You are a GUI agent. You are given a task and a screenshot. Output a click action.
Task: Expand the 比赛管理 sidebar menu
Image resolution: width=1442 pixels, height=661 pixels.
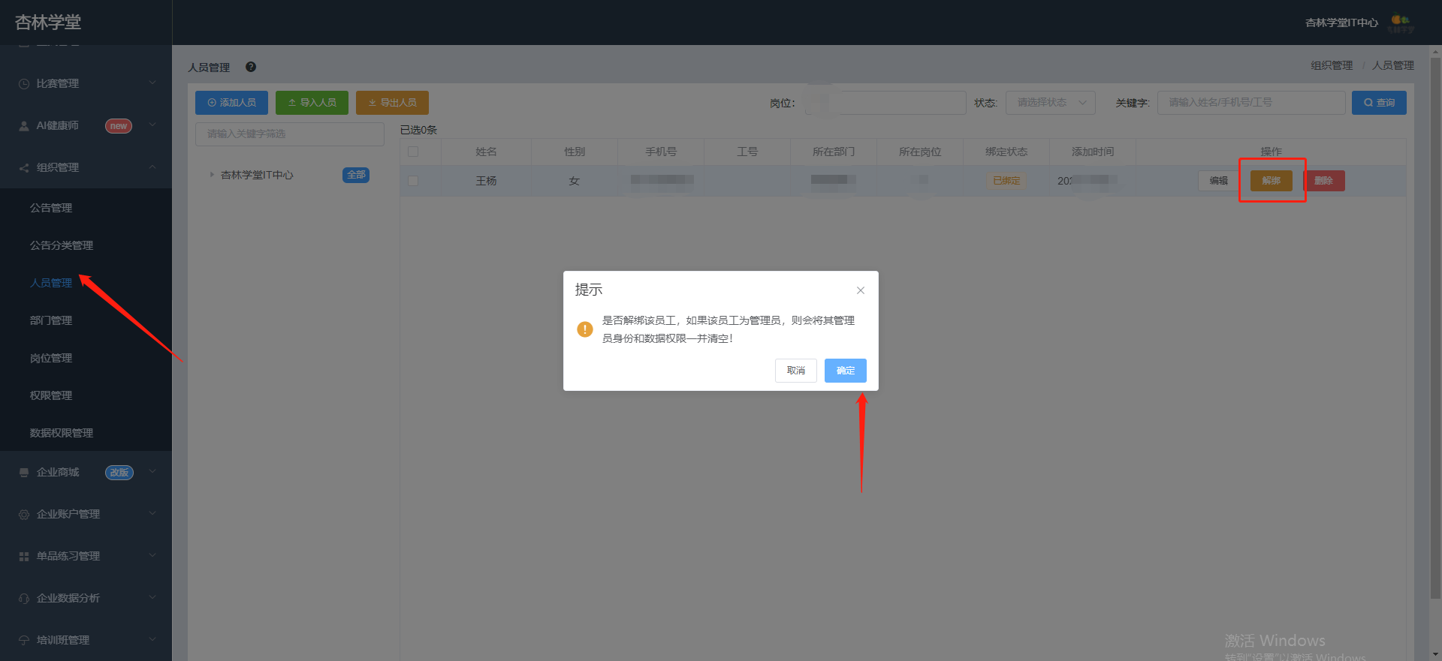(x=86, y=83)
